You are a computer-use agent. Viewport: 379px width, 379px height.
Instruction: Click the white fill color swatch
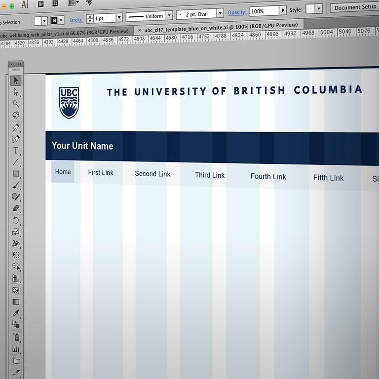[38, 21]
